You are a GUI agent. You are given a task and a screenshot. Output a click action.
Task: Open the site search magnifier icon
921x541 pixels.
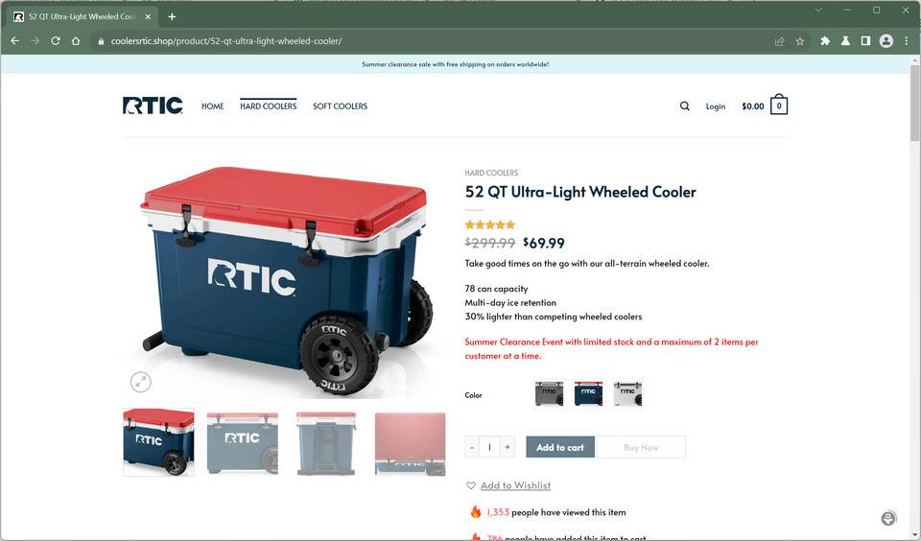[x=684, y=106]
